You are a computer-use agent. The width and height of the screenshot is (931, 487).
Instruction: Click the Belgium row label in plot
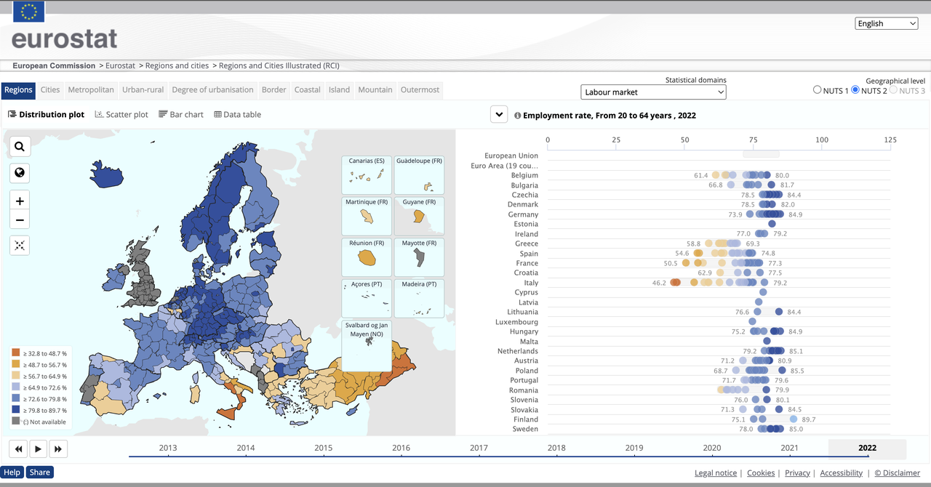524,175
